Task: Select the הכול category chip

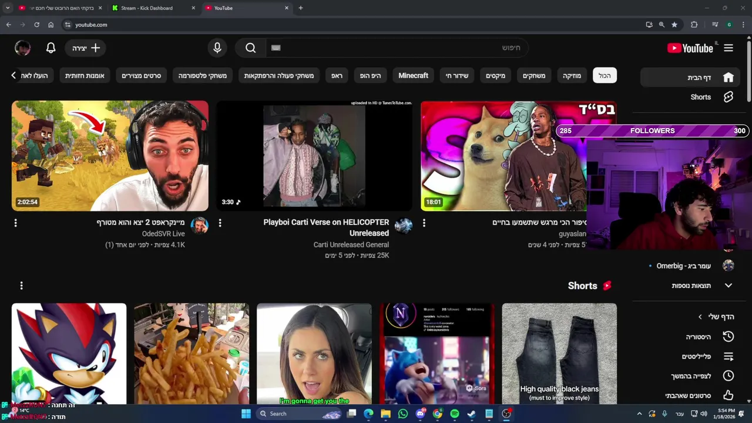Action: pyautogui.click(x=605, y=76)
